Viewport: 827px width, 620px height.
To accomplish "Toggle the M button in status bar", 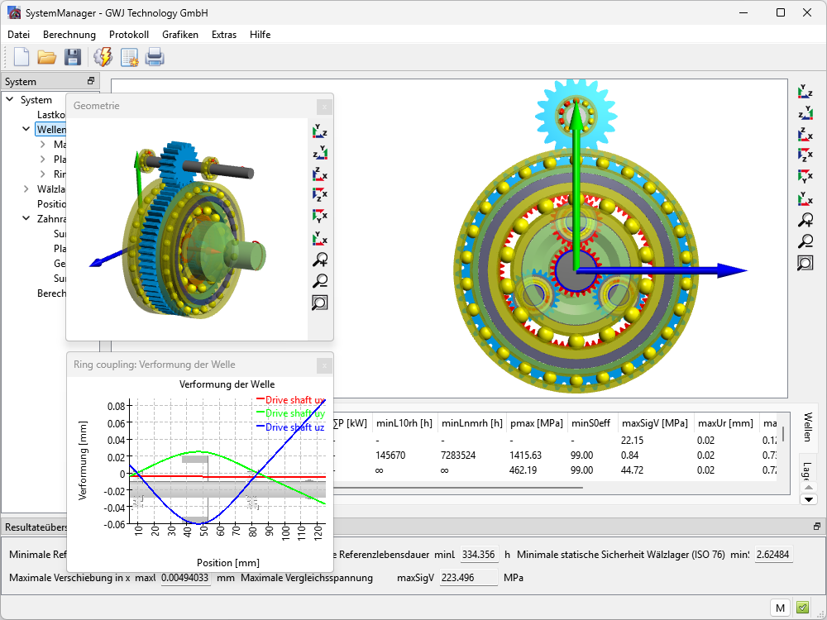I will click(780, 608).
